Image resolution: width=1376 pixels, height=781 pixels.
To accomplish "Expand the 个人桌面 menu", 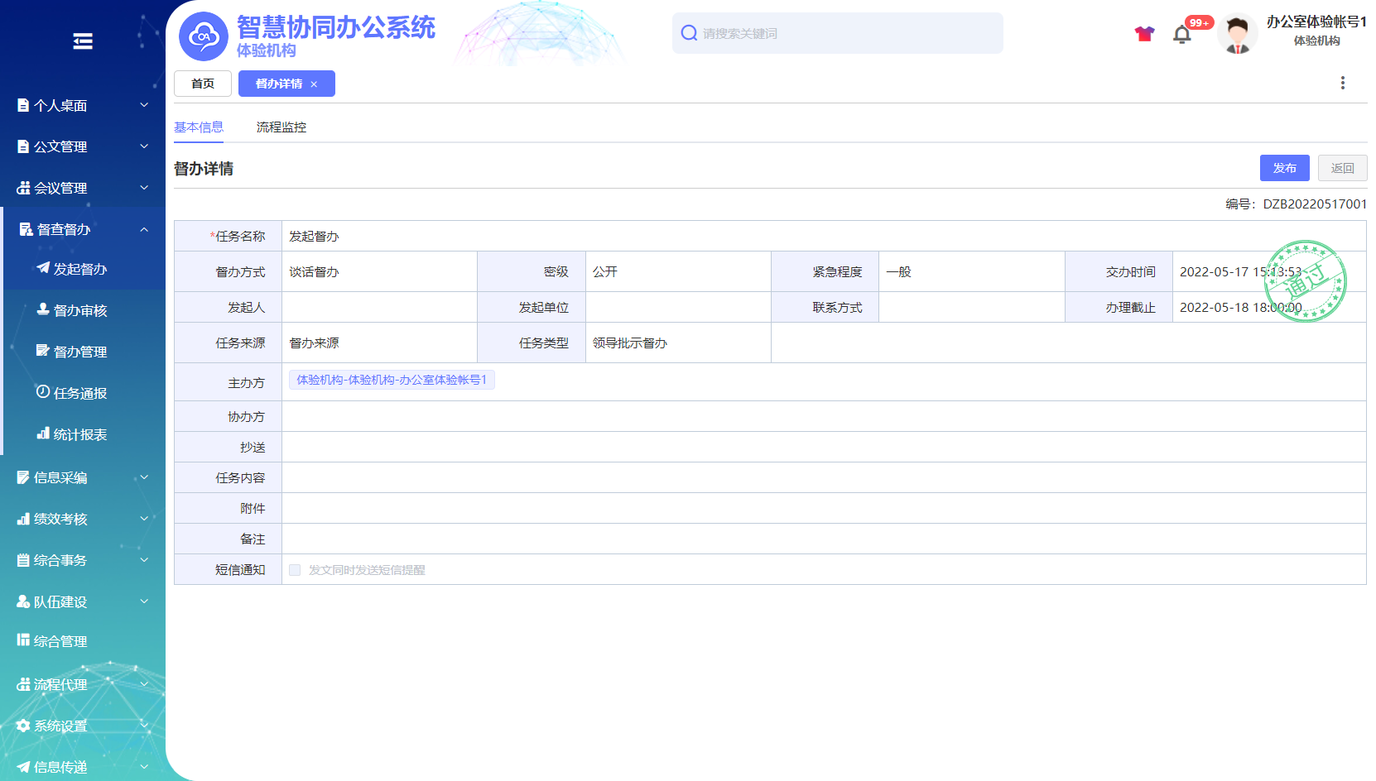I will pyautogui.click(x=83, y=105).
